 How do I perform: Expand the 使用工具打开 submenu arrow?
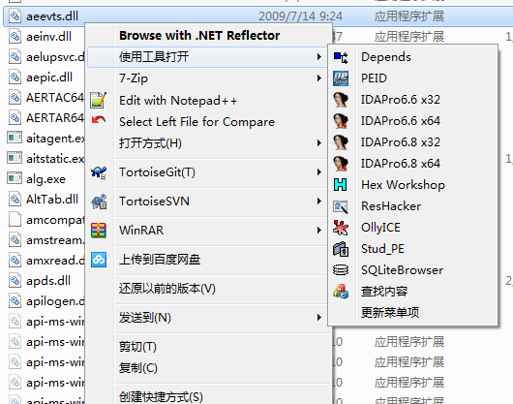click(319, 57)
